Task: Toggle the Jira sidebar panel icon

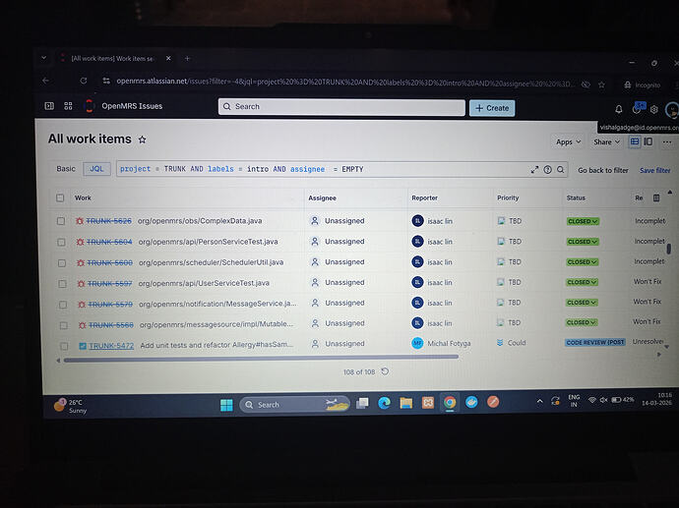Action: pos(49,106)
